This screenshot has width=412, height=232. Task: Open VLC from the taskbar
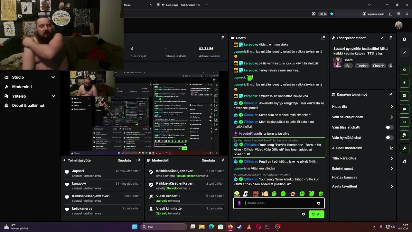249,227
